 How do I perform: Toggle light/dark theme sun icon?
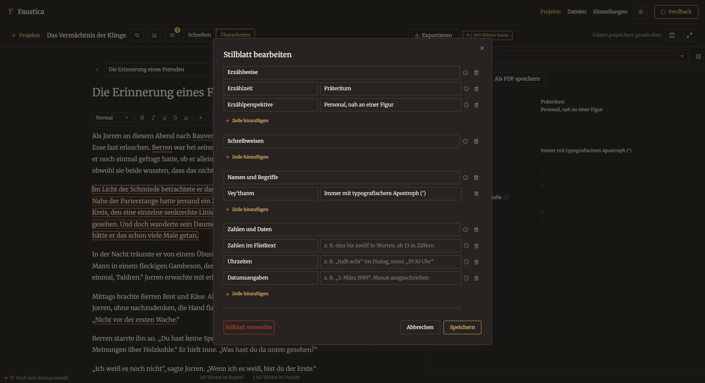coord(641,12)
